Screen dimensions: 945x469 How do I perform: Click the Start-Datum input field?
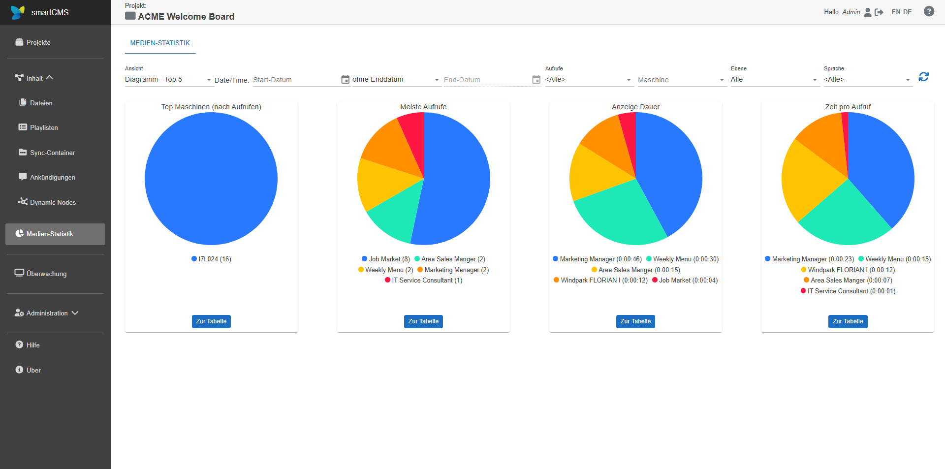pos(296,80)
